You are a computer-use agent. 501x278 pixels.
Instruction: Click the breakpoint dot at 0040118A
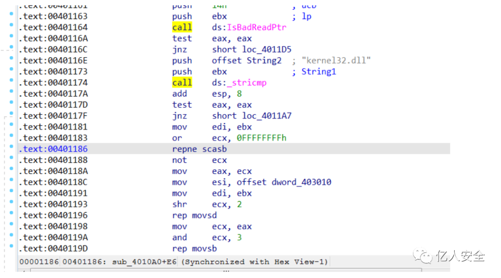click(12, 169)
